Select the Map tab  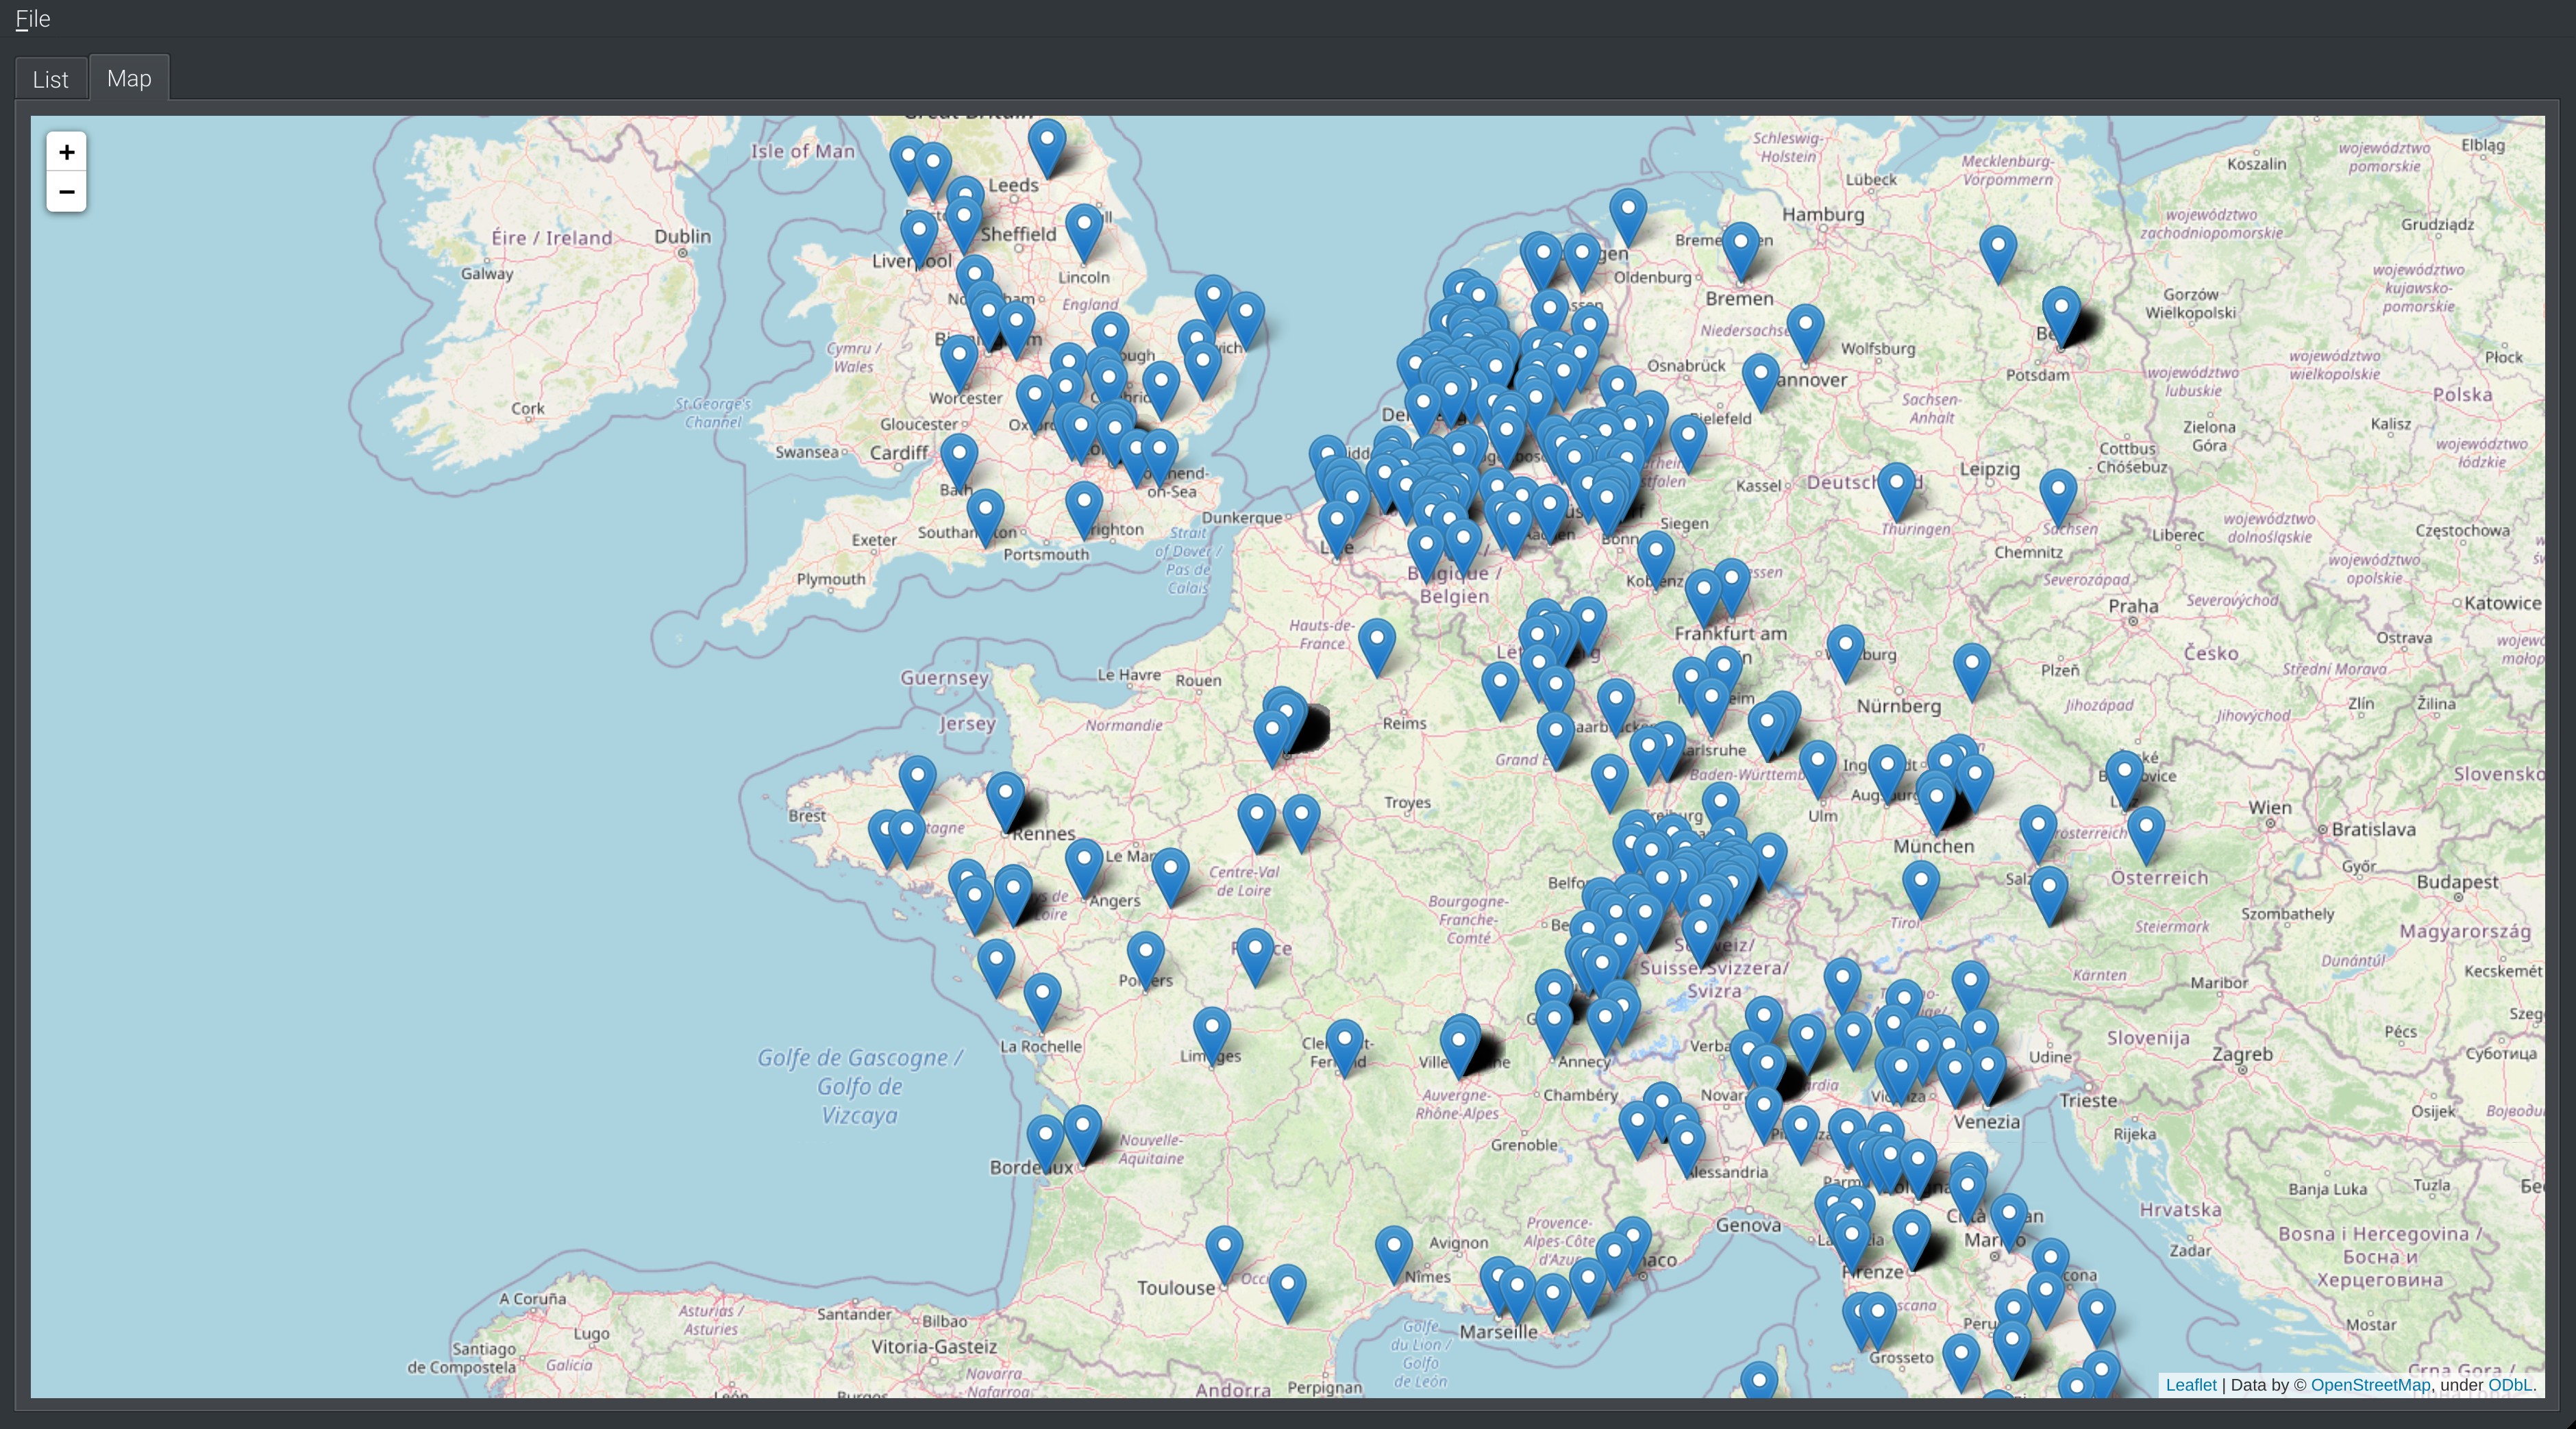click(129, 78)
